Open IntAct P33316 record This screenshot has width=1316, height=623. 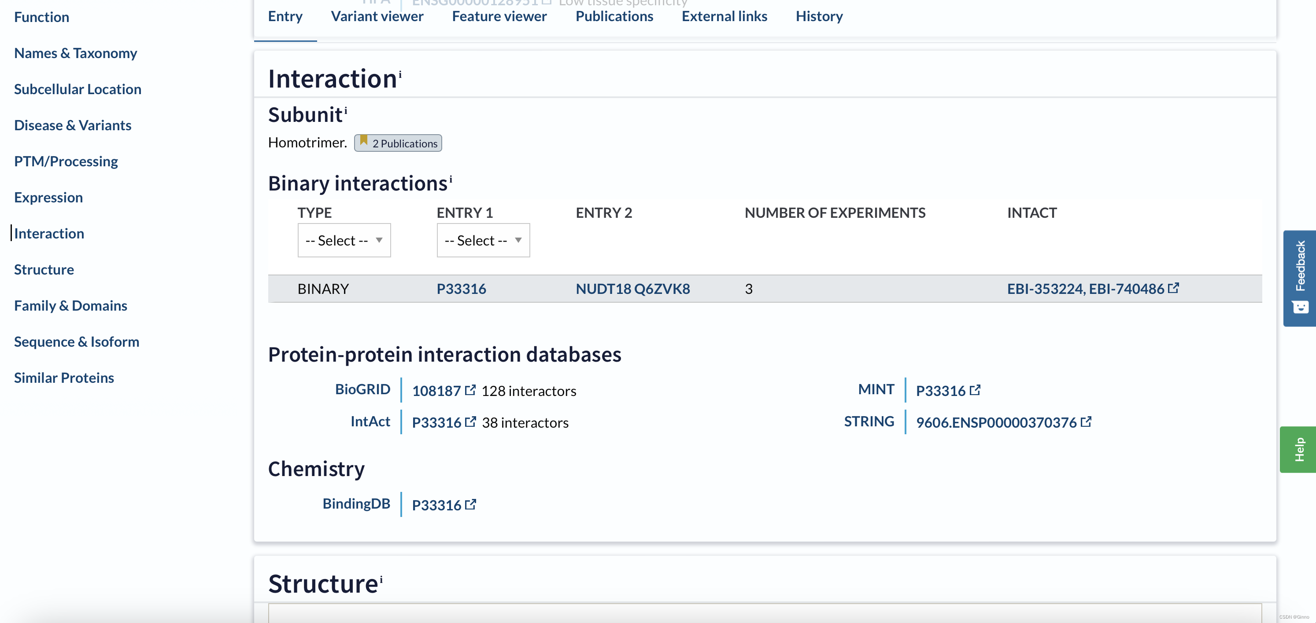point(436,422)
